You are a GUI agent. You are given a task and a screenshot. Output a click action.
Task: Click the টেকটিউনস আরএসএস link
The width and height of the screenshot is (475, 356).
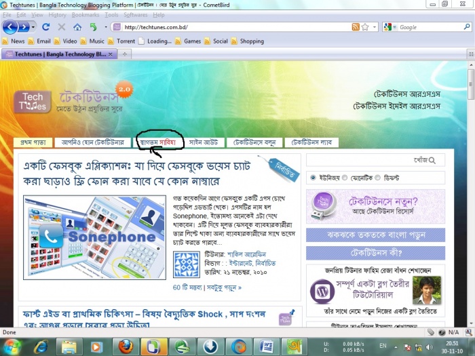pyautogui.click(x=407, y=94)
